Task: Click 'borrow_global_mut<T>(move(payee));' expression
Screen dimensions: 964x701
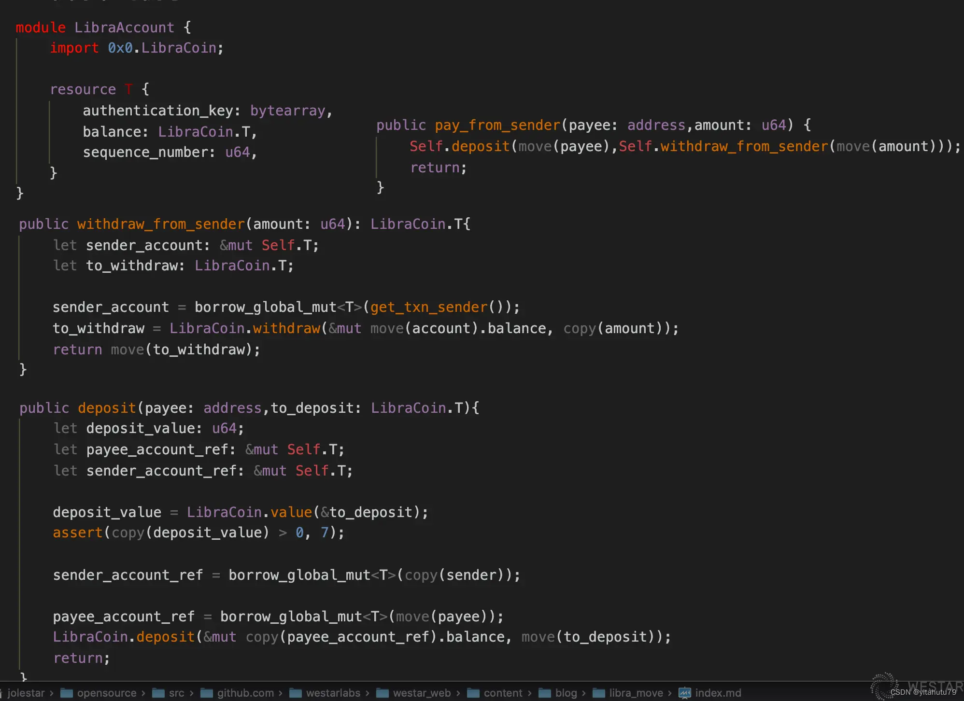Action: coord(362,617)
